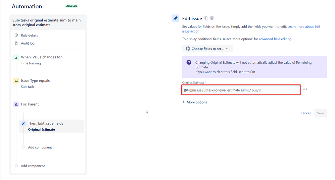
Task: Click the gear icon in Choose fields
Action: pos(188,49)
